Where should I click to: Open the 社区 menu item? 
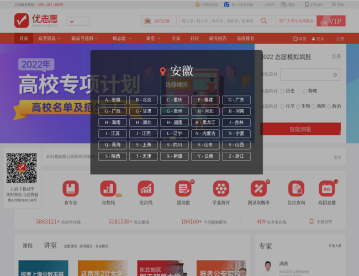(x=194, y=39)
